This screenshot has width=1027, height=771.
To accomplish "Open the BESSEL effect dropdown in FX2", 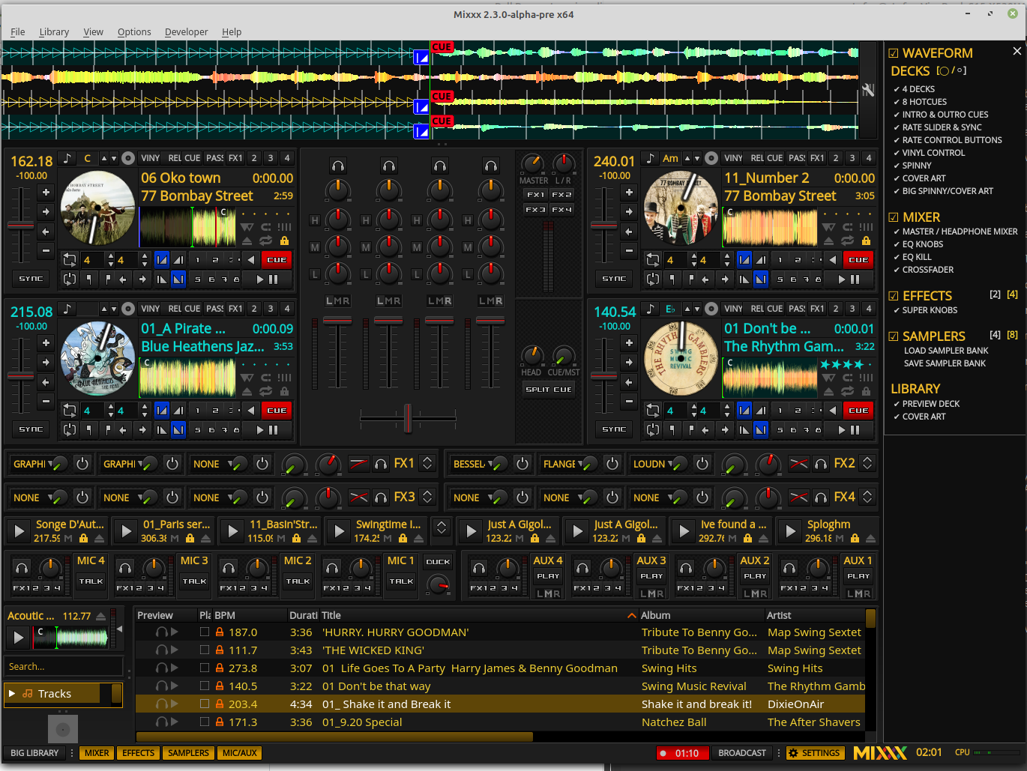I will point(473,464).
